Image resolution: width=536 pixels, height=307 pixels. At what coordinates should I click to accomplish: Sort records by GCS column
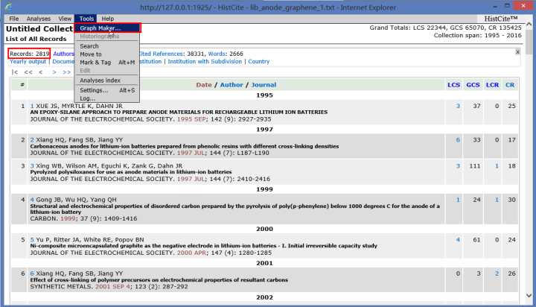pyautogui.click(x=473, y=85)
